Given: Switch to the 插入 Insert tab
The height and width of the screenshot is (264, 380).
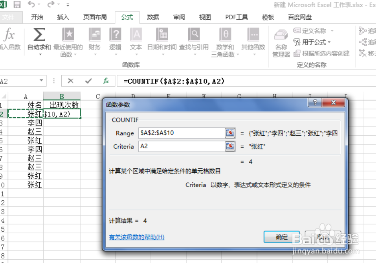Looking at the screenshot, I should (x=63, y=17).
